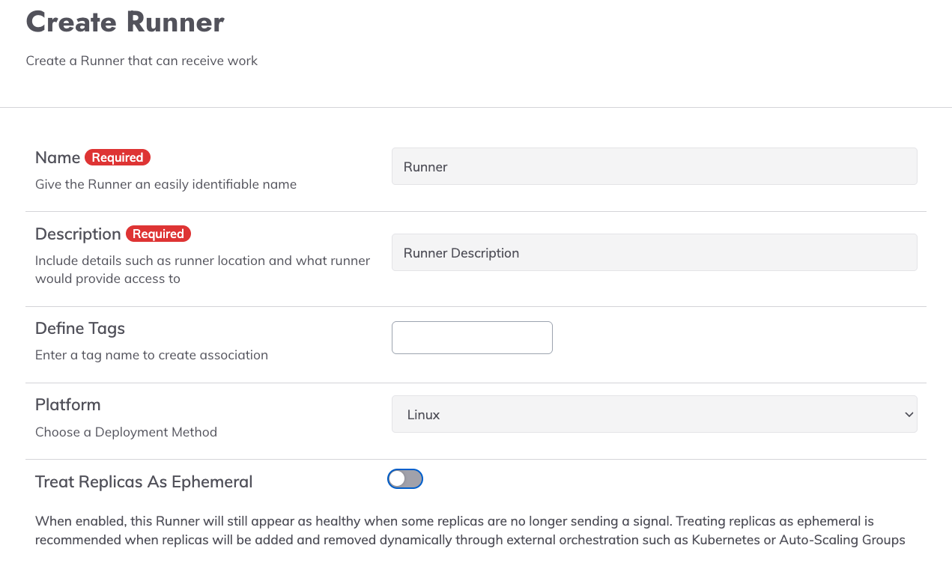Click the Treat Replicas As Ephemeral label
The image size is (952, 581).
pos(144,481)
